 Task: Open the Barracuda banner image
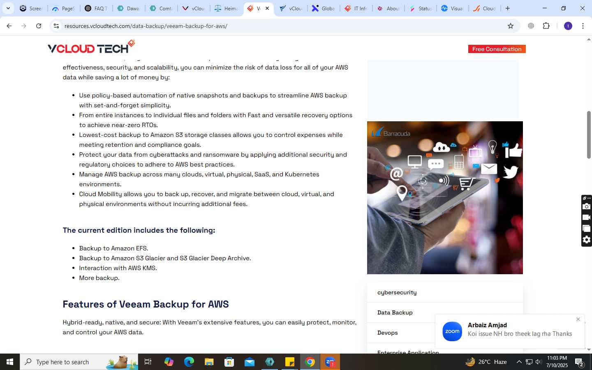(x=445, y=198)
